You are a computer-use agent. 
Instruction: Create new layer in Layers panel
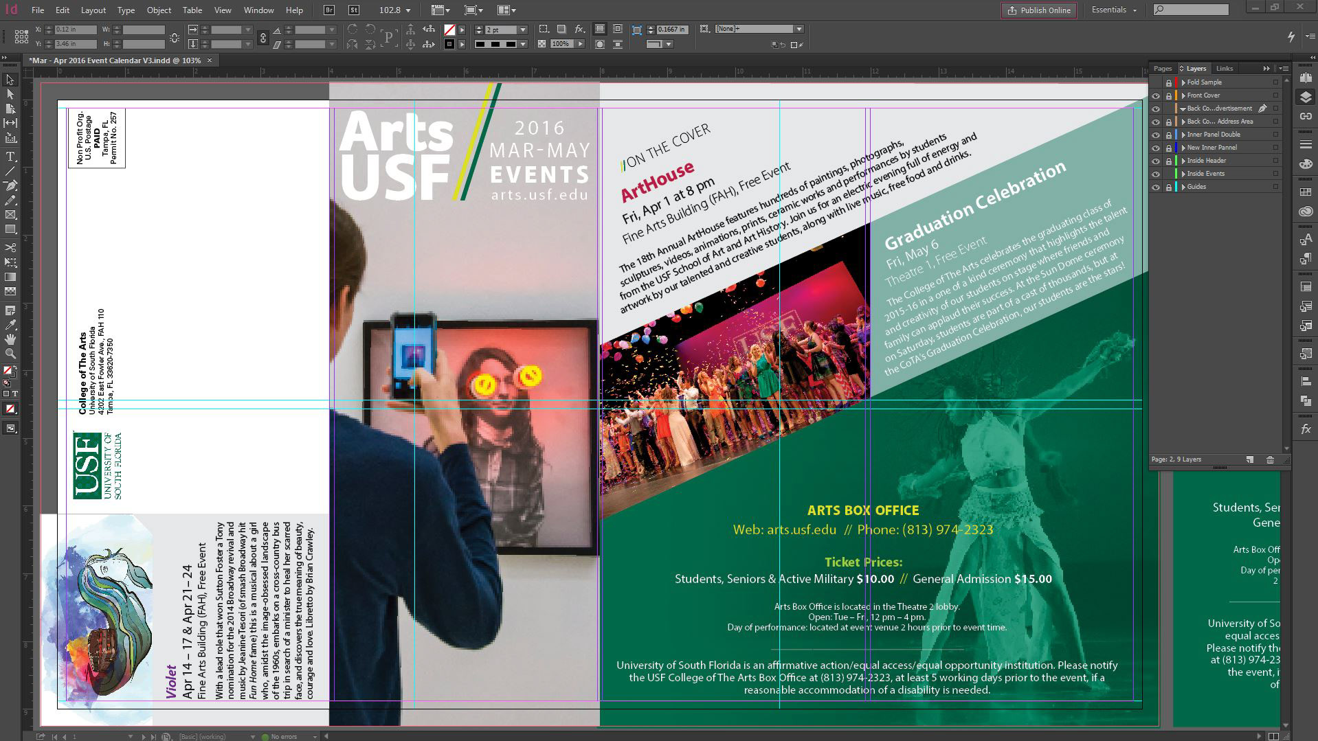[1250, 459]
